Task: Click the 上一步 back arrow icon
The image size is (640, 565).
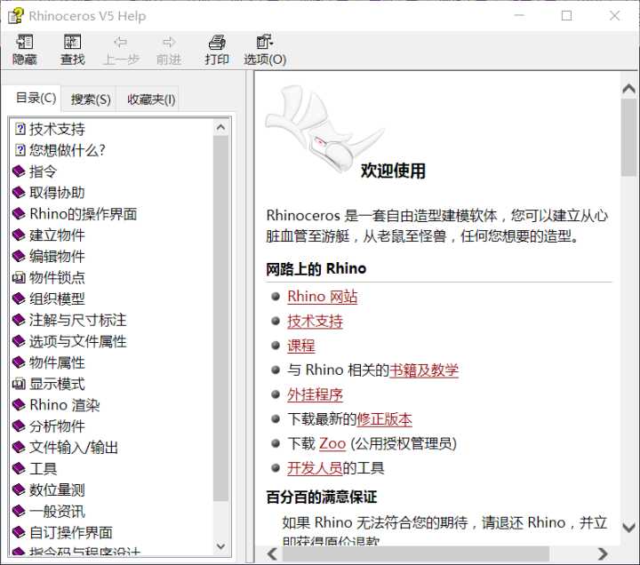Action: pos(120,42)
